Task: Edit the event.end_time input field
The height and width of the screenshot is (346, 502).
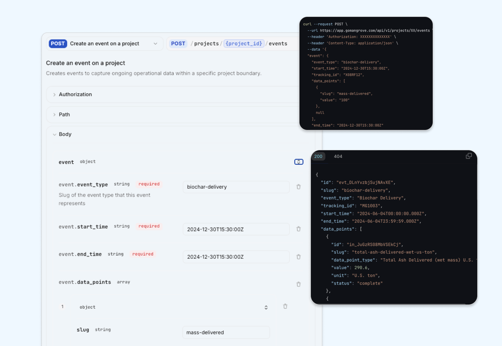Action: point(236,257)
